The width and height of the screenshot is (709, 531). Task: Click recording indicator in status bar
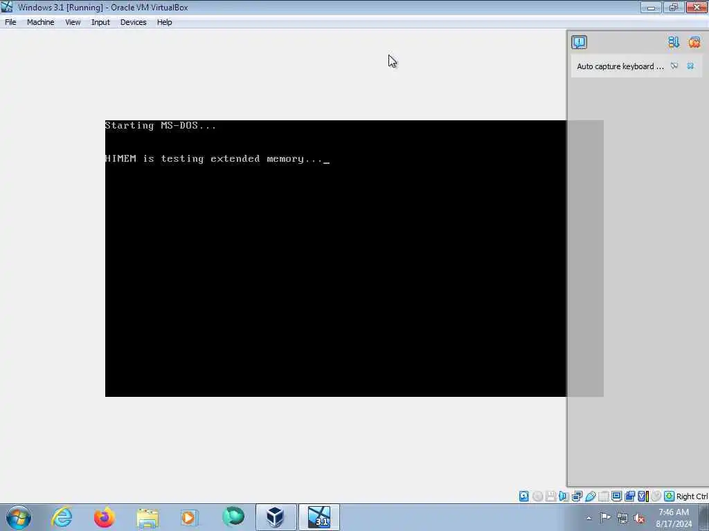pyautogui.click(x=629, y=496)
